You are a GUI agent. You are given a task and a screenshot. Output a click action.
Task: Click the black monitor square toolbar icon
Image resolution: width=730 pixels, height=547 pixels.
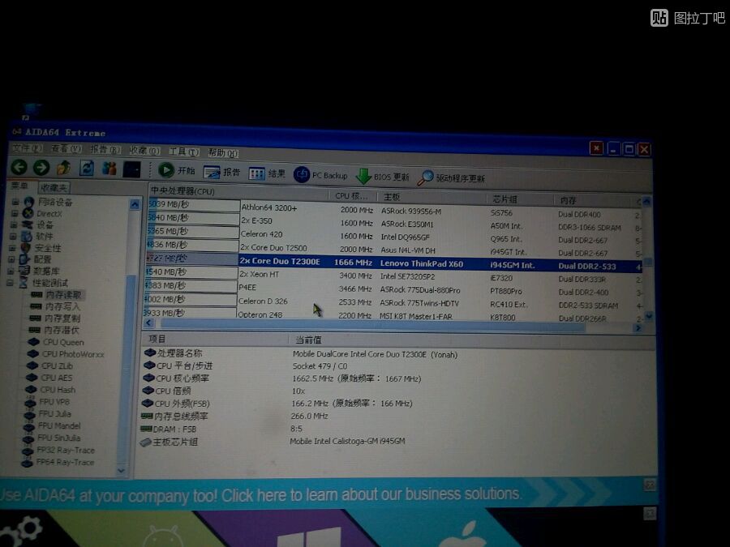[131, 169]
